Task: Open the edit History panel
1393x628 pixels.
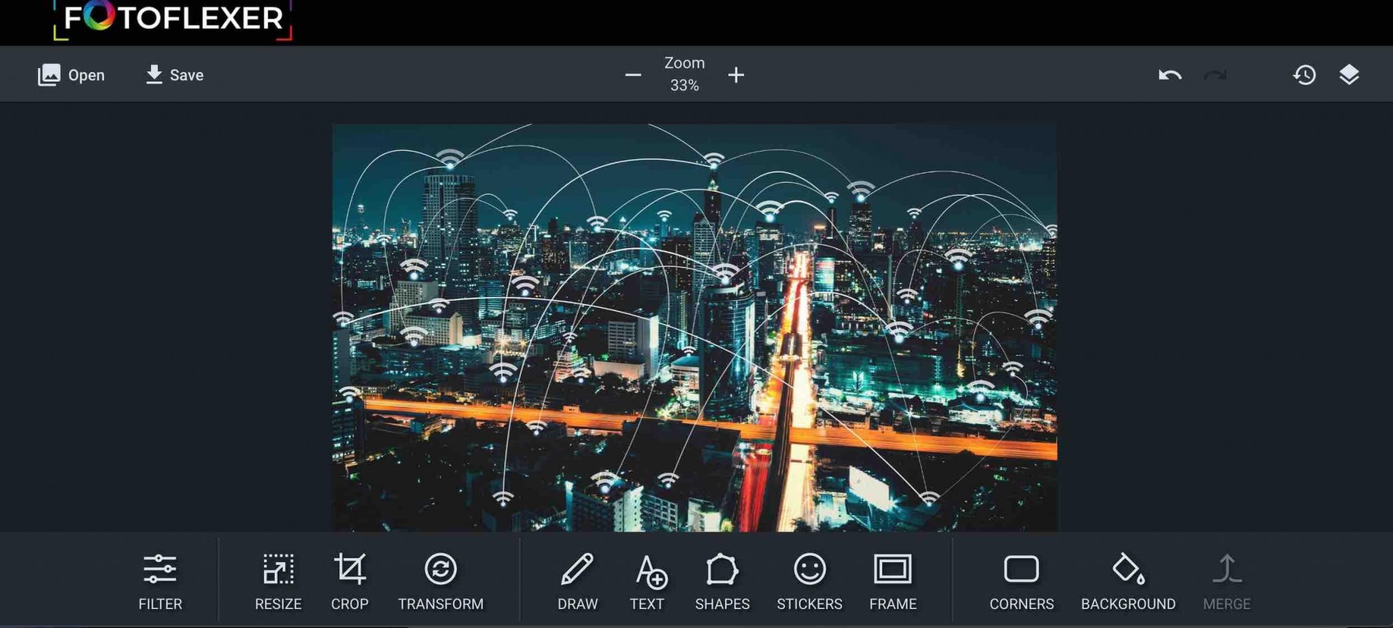Action: (x=1304, y=75)
